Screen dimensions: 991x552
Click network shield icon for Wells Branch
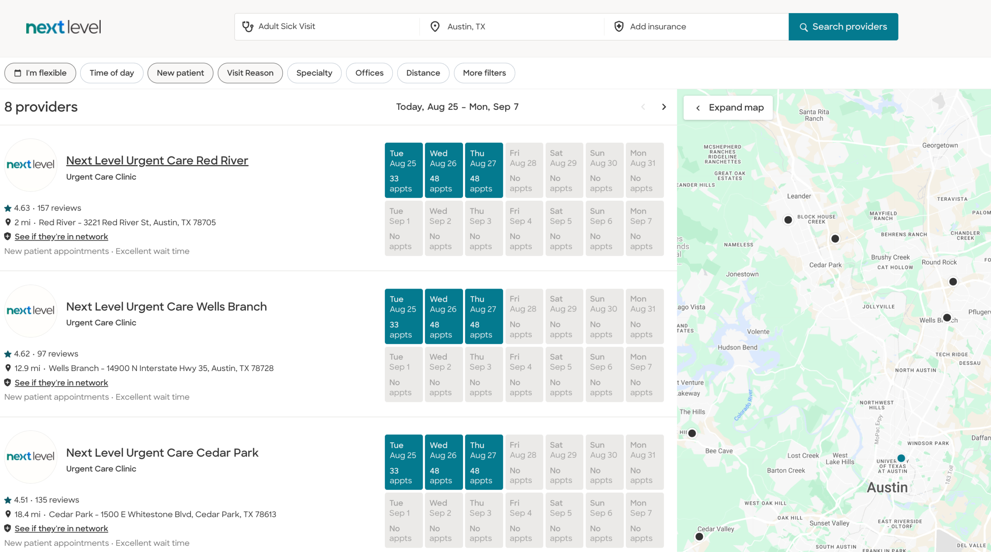[7, 383]
